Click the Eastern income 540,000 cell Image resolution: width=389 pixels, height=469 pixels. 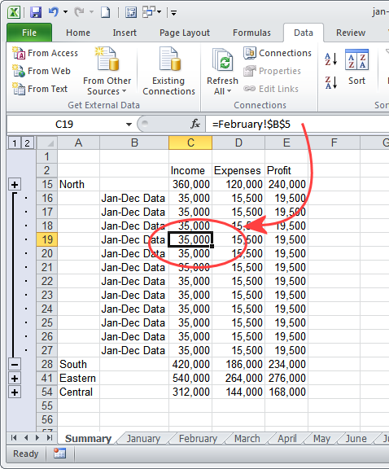coord(190,378)
